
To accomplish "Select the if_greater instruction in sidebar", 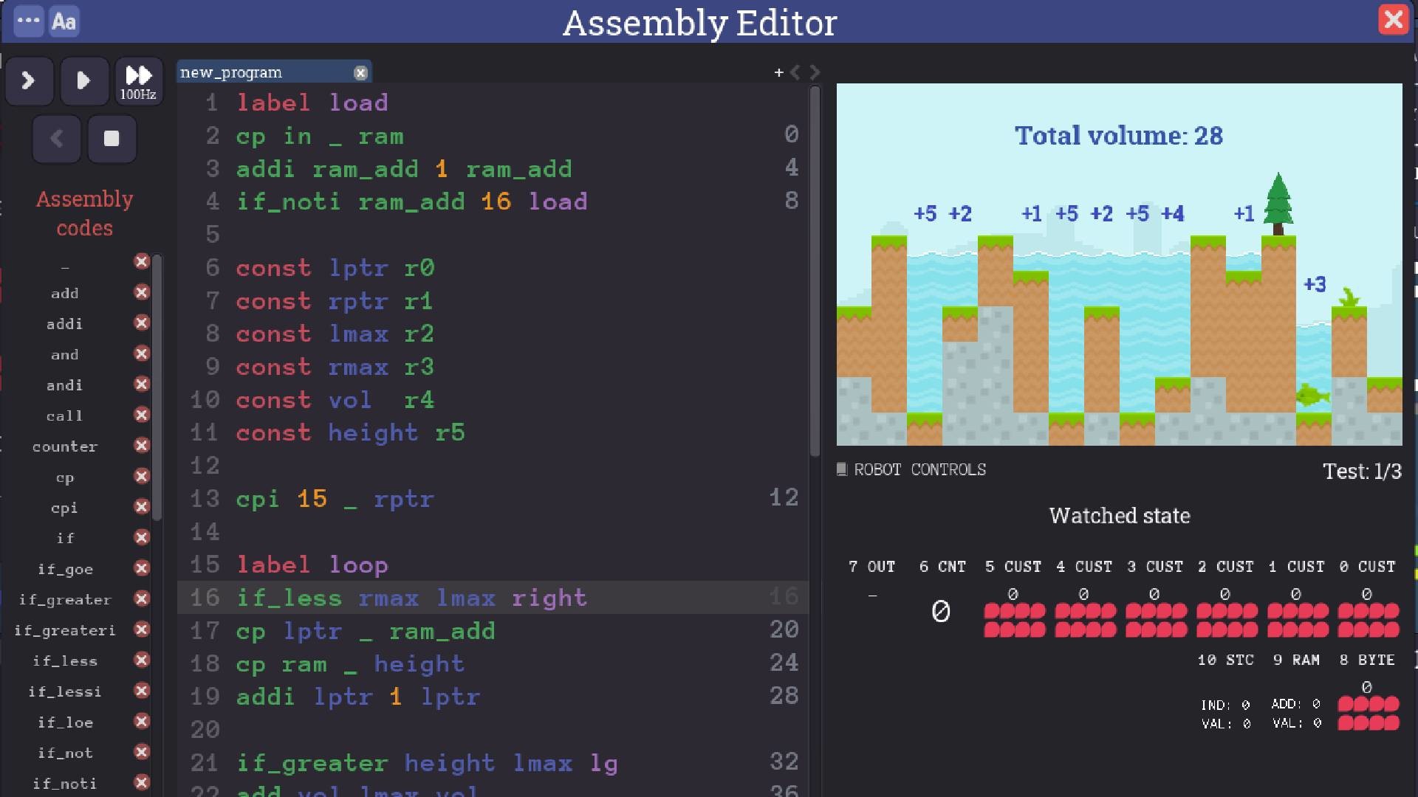I will [x=65, y=598].
